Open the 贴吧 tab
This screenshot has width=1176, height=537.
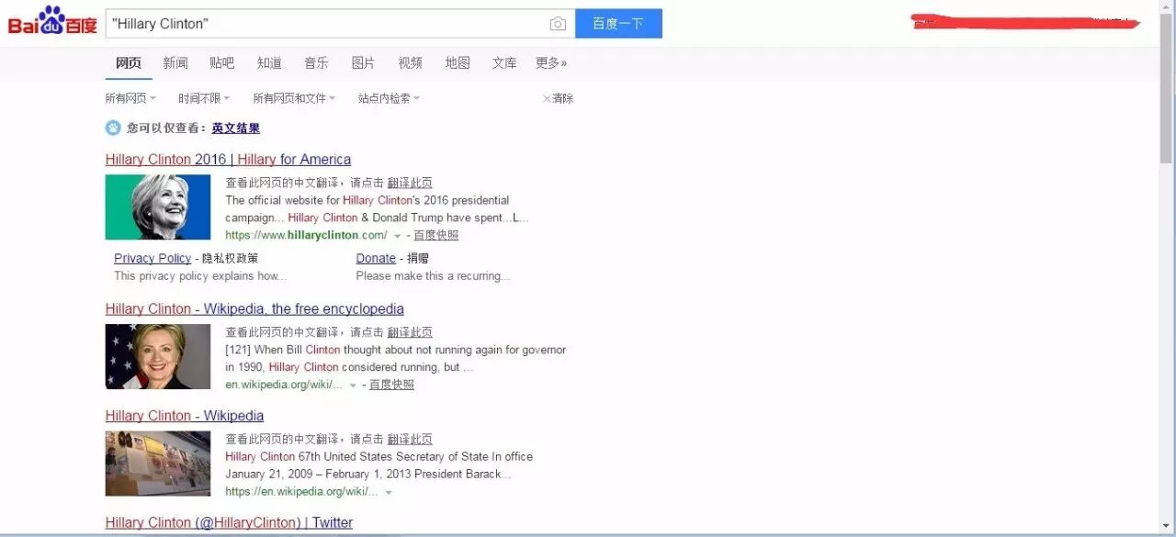(222, 63)
